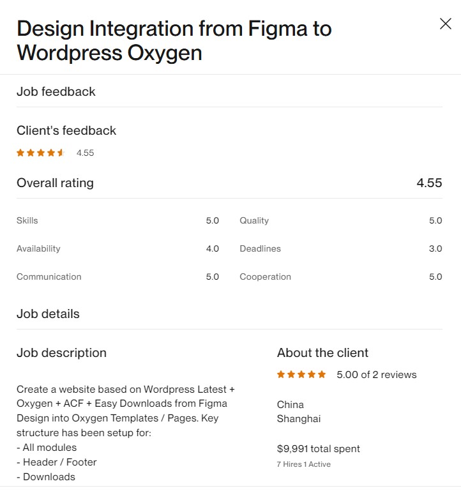Click the client review five-star icons

[301, 374]
